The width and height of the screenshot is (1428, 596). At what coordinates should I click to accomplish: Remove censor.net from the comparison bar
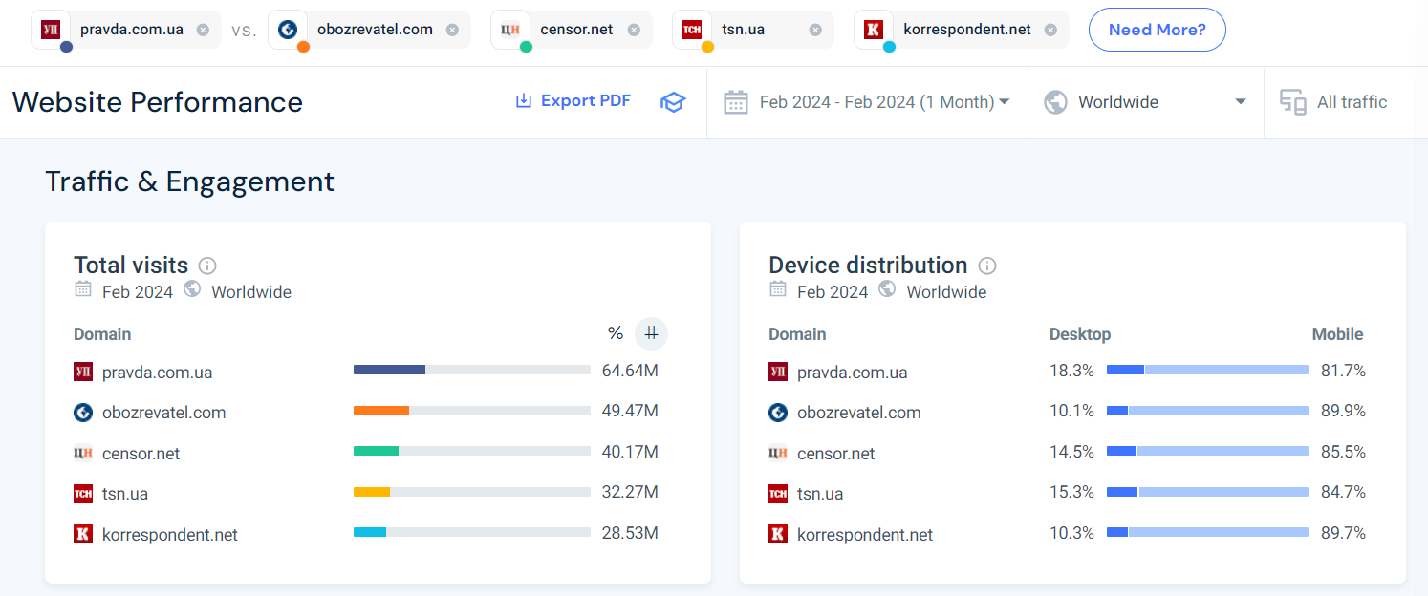tap(633, 30)
